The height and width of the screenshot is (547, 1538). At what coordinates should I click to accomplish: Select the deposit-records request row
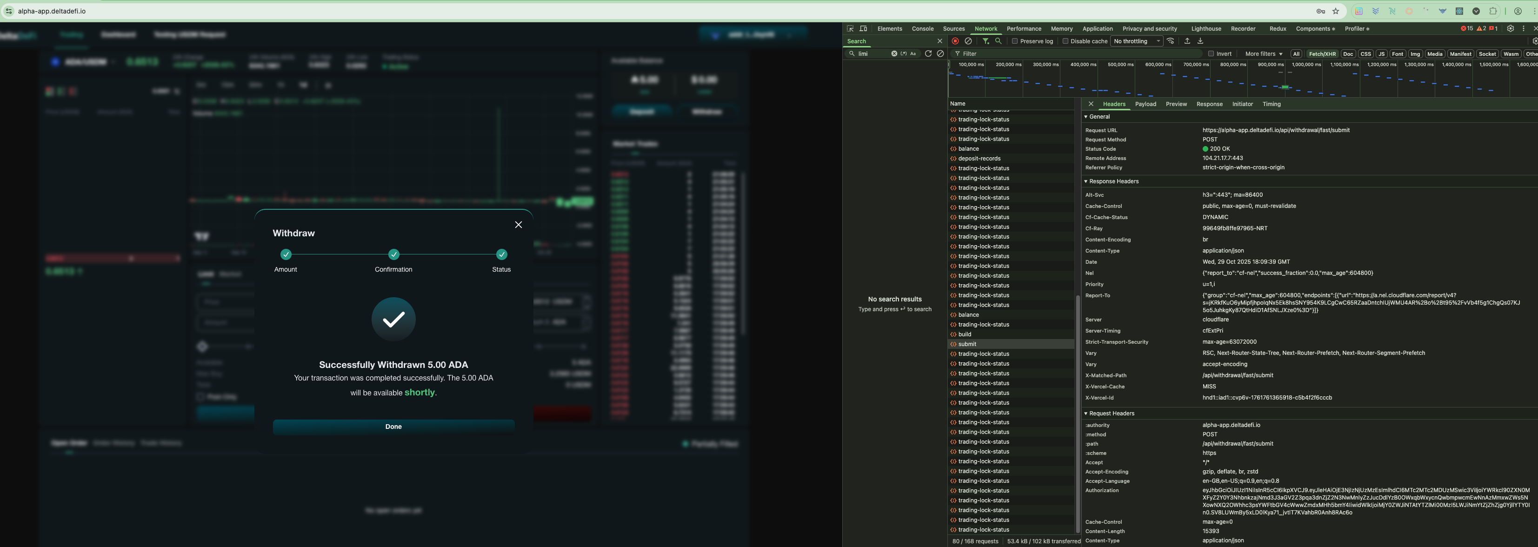click(979, 159)
